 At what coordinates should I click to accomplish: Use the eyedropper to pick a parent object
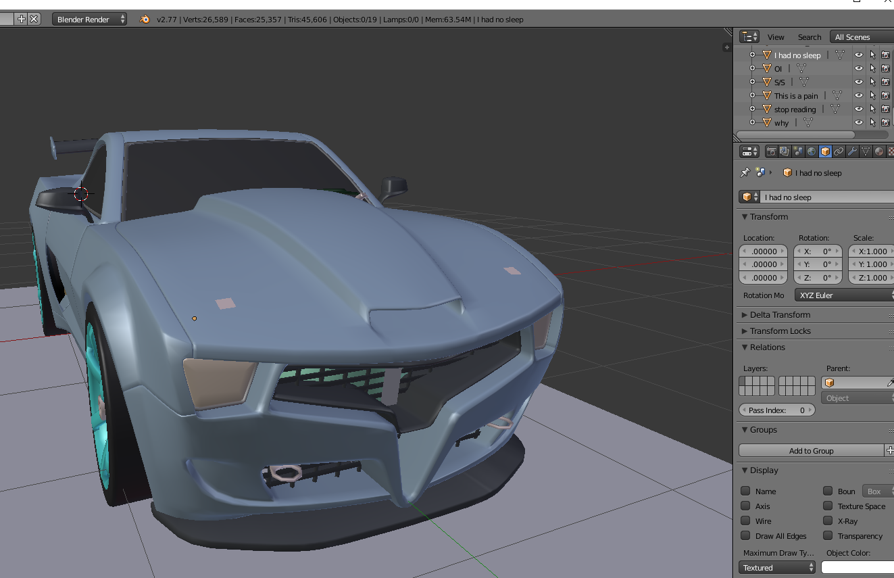891,383
